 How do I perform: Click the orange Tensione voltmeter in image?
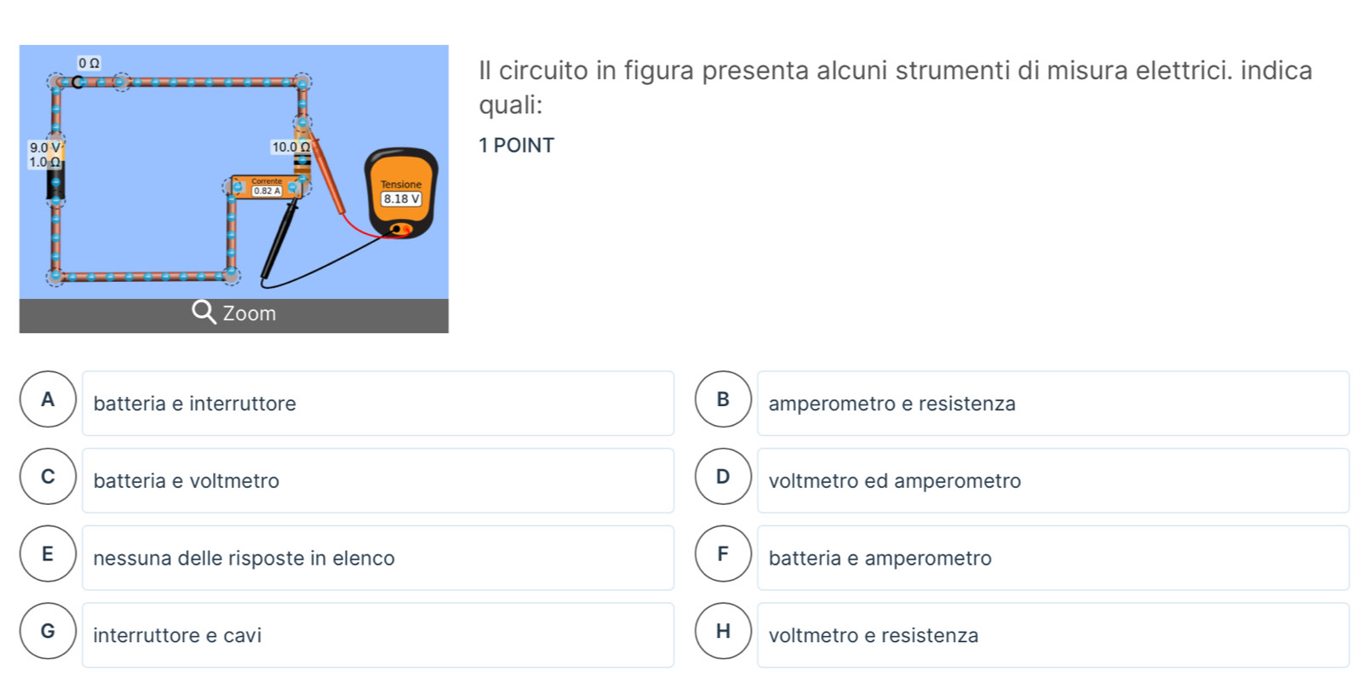(x=400, y=194)
